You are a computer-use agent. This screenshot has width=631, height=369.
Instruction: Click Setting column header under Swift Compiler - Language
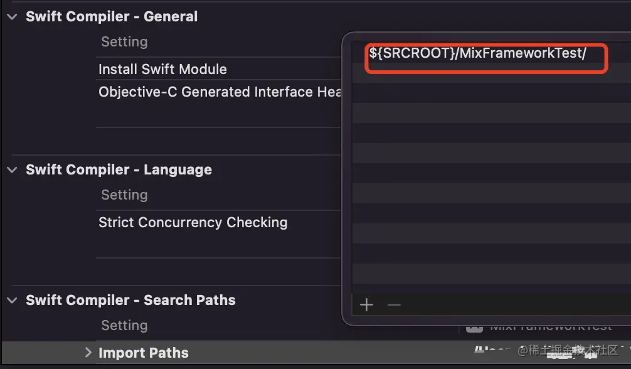click(124, 195)
